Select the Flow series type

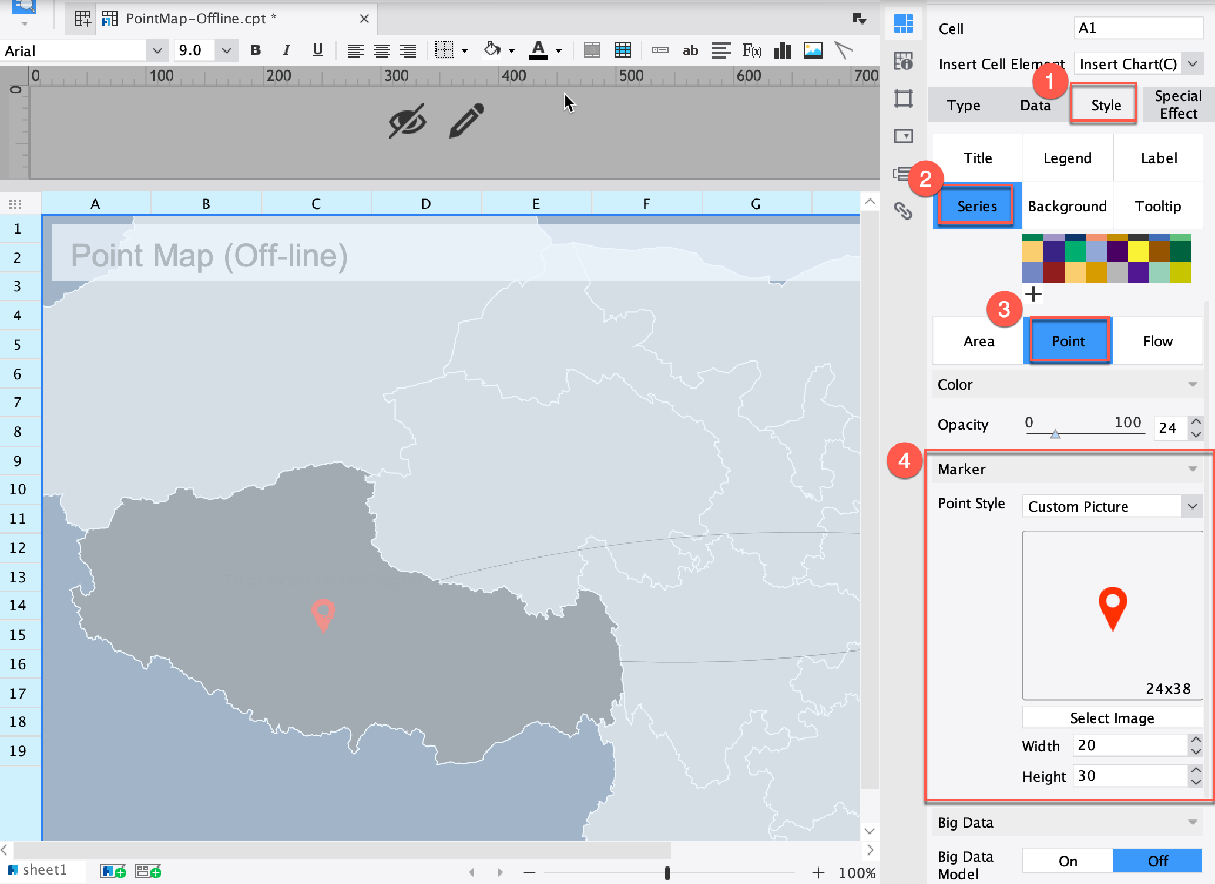coord(1157,341)
